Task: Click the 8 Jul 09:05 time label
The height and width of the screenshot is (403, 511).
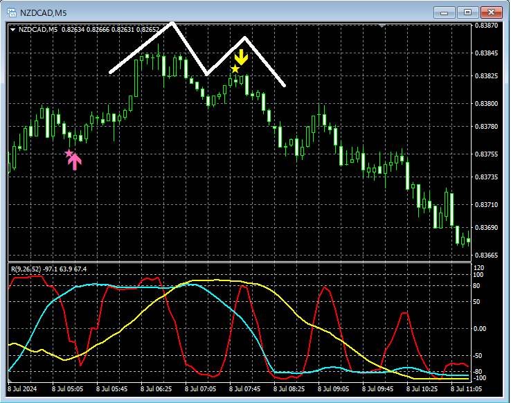Action: 333,389
